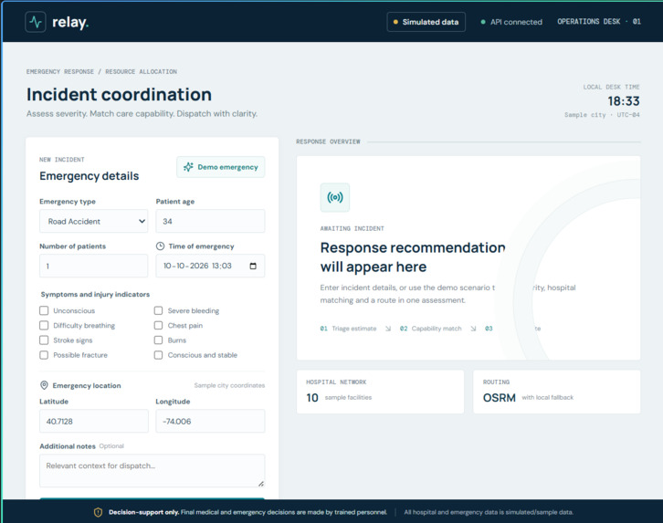Viewport: 663px width, 523px height.
Task: Click the location pin icon
Action: click(x=44, y=385)
